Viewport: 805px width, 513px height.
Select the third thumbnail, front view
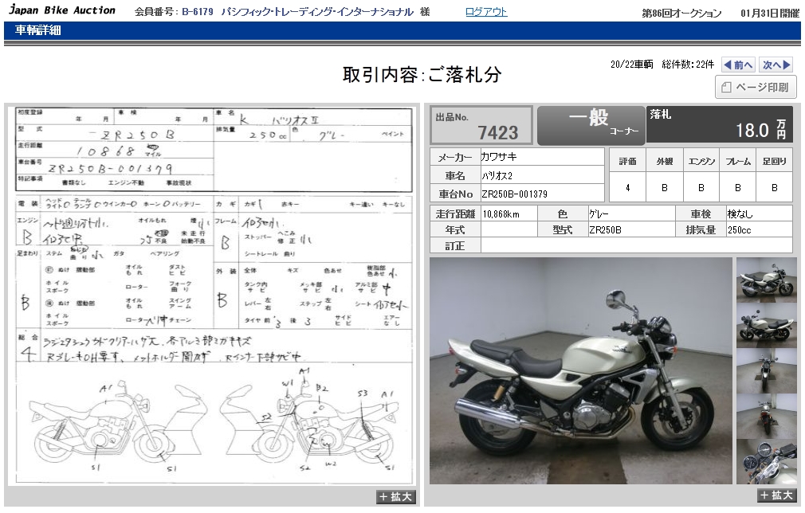[x=766, y=370]
